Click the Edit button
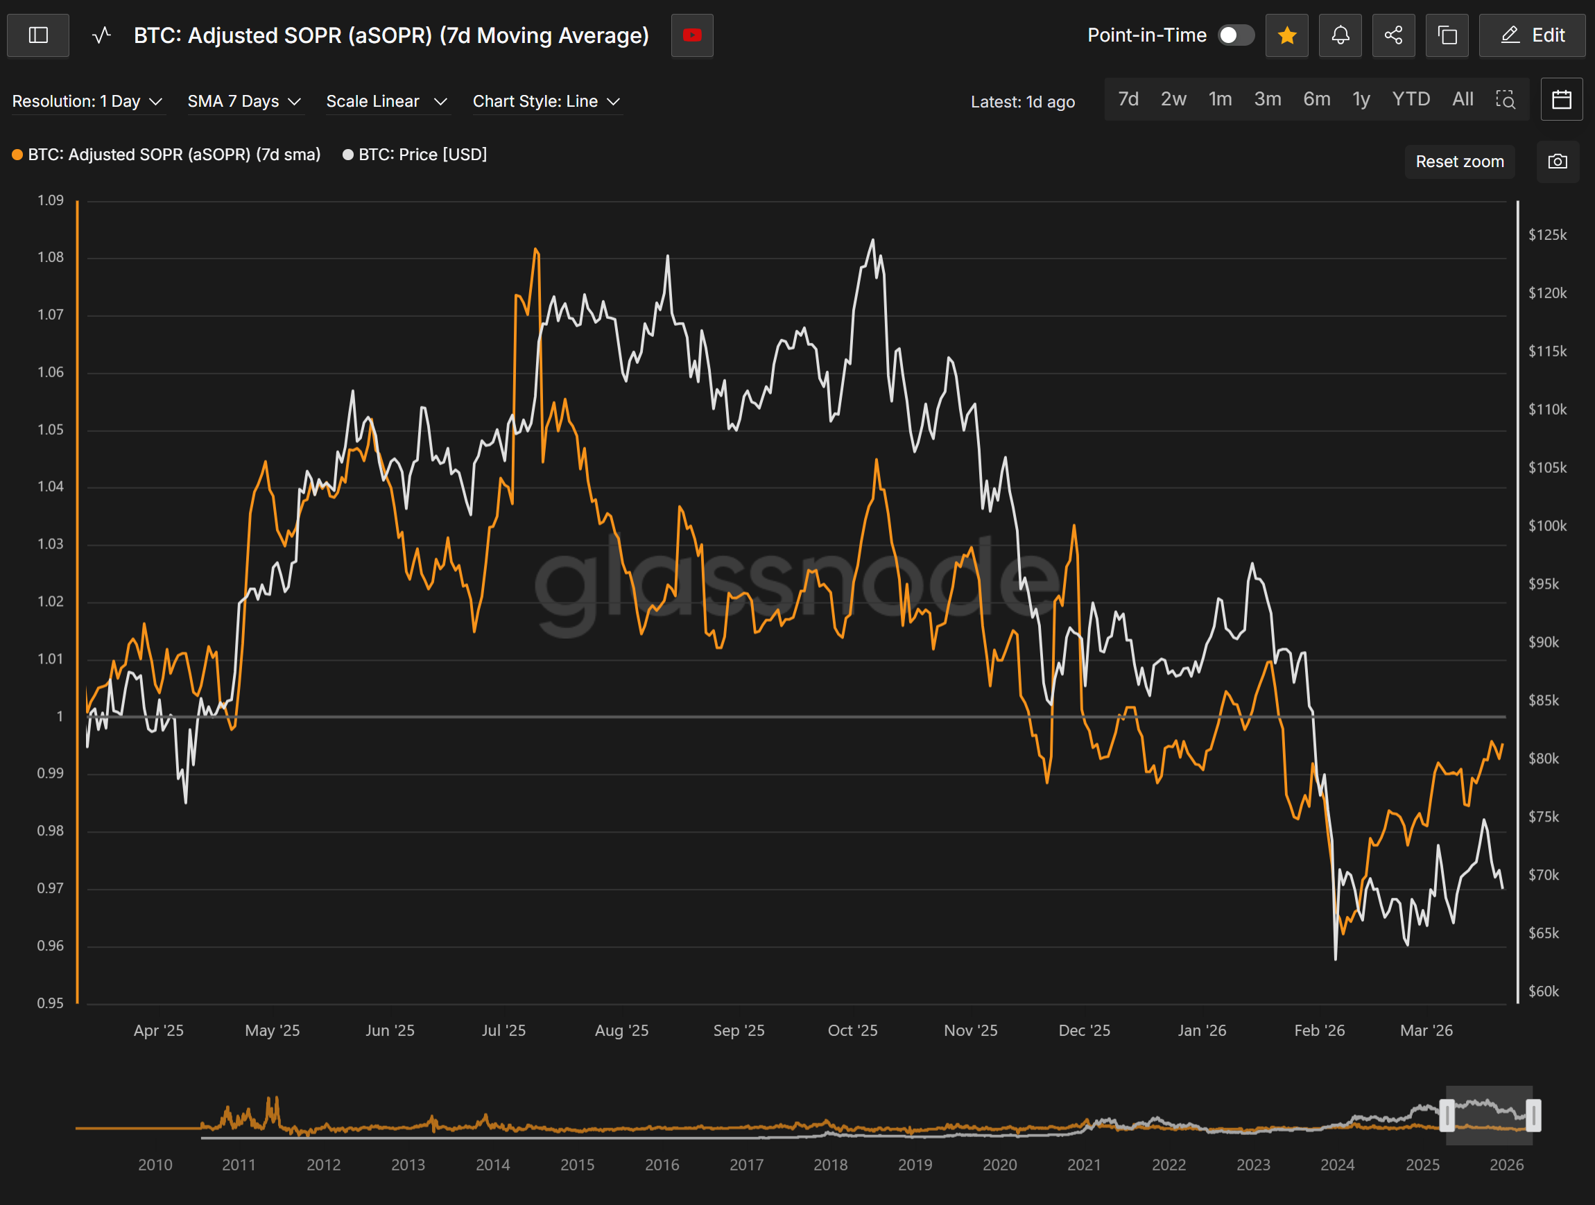Screen dimensions: 1595x1205 click(x=1531, y=35)
